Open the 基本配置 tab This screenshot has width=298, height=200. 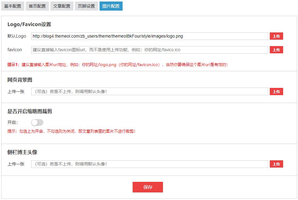(13, 6)
